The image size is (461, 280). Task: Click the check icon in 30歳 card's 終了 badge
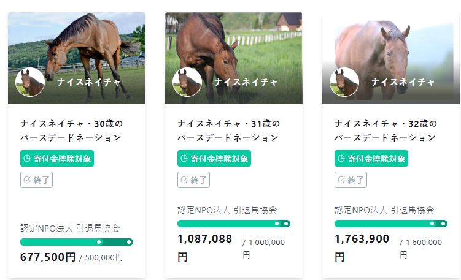coord(27,180)
